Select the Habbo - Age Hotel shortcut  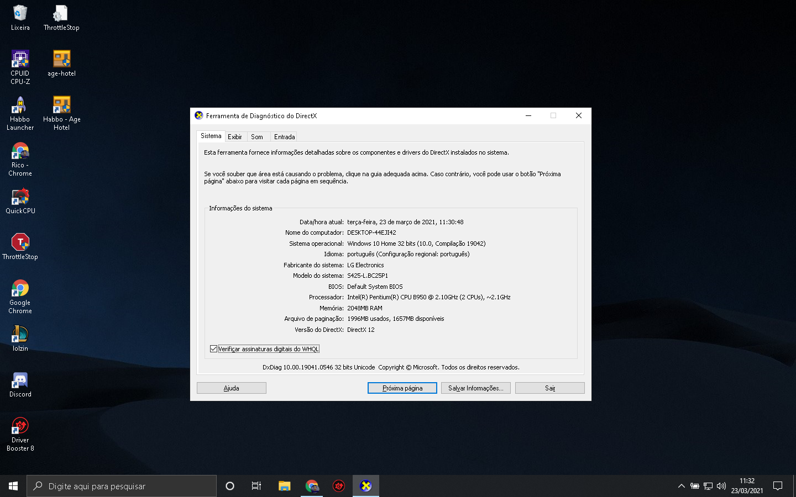coord(61,113)
